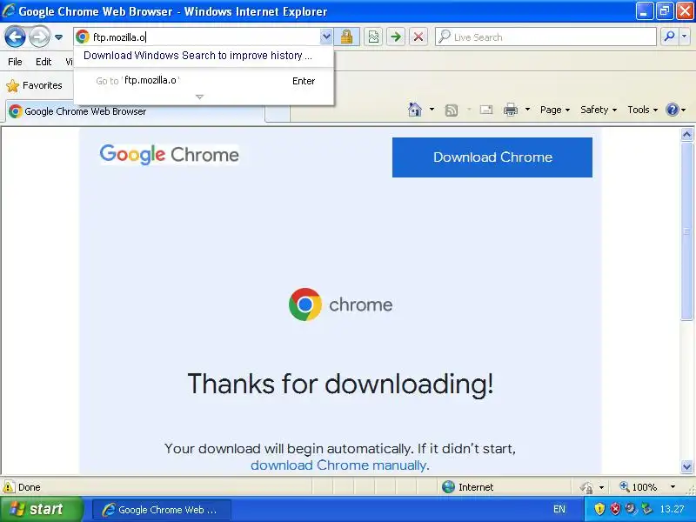Click the security lock icon
This screenshot has width=696, height=522.
tap(346, 37)
